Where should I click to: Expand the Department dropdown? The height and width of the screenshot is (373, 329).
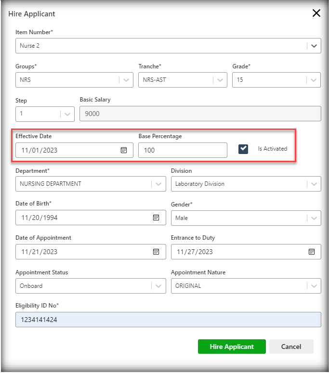pyautogui.click(x=158, y=184)
